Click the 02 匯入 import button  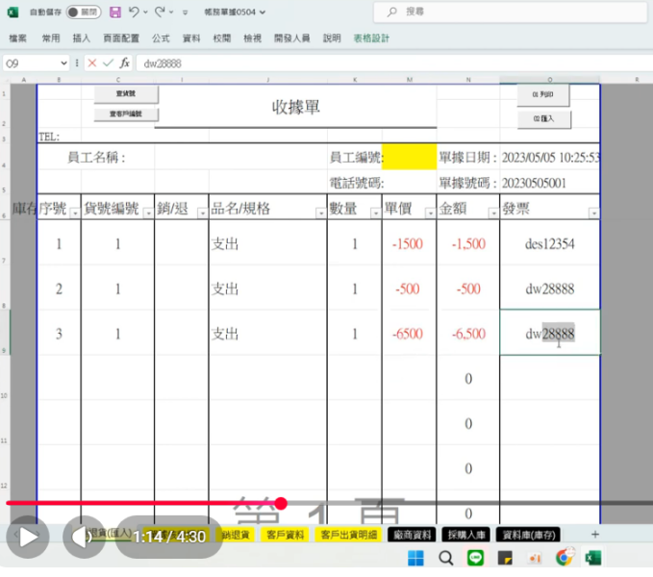(544, 119)
